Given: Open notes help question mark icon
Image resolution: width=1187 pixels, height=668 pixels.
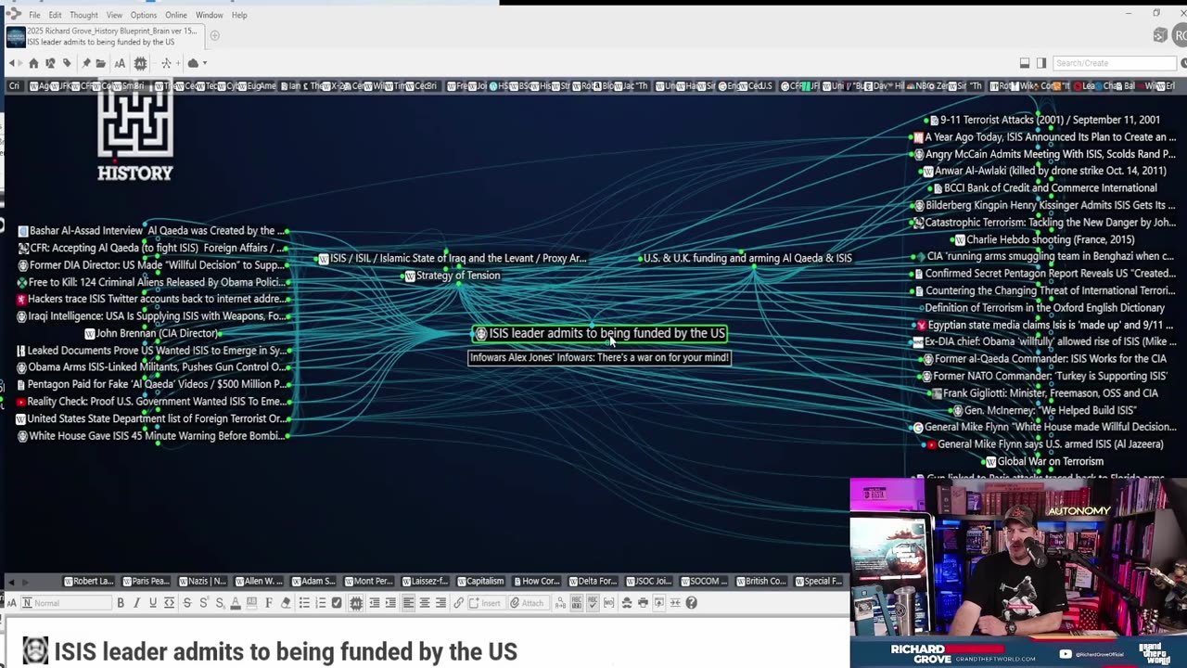Looking at the screenshot, I should click(x=691, y=603).
